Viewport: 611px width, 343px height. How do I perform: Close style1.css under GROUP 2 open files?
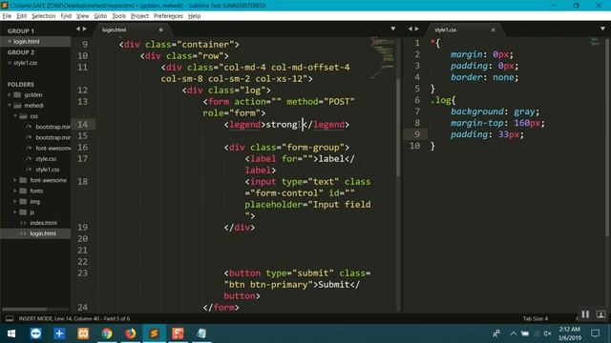(x=10, y=63)
